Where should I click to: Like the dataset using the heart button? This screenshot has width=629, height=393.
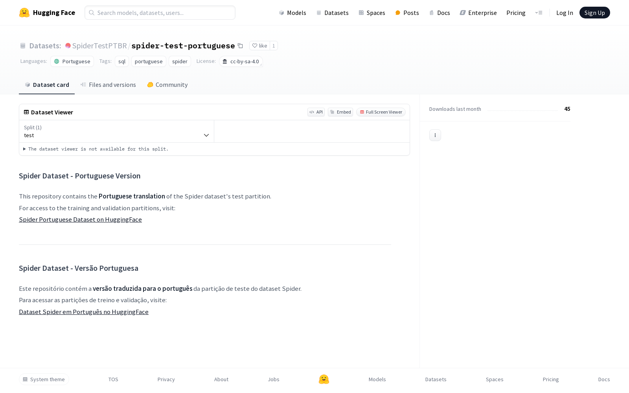pyautogui.click(x=259, y=46)
